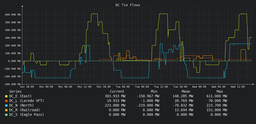Click the Tue 06:00 x-axis label
Screen dimensions: 256x124
click(x=142, y=87)
